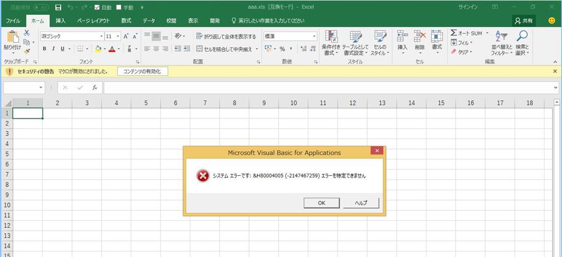Click the Format Painter brush icon
562x257 pixels.
pos(26,52)
